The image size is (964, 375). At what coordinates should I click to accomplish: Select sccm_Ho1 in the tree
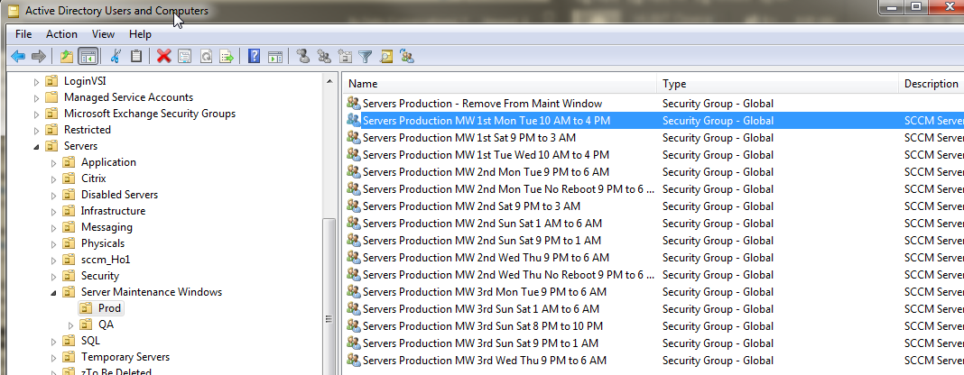(x=105, y=260)
